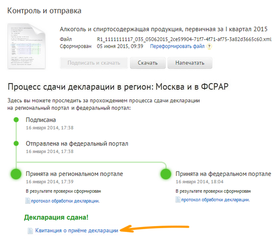
Task: Click the large regional portal status circle
Action: point(16,174)
